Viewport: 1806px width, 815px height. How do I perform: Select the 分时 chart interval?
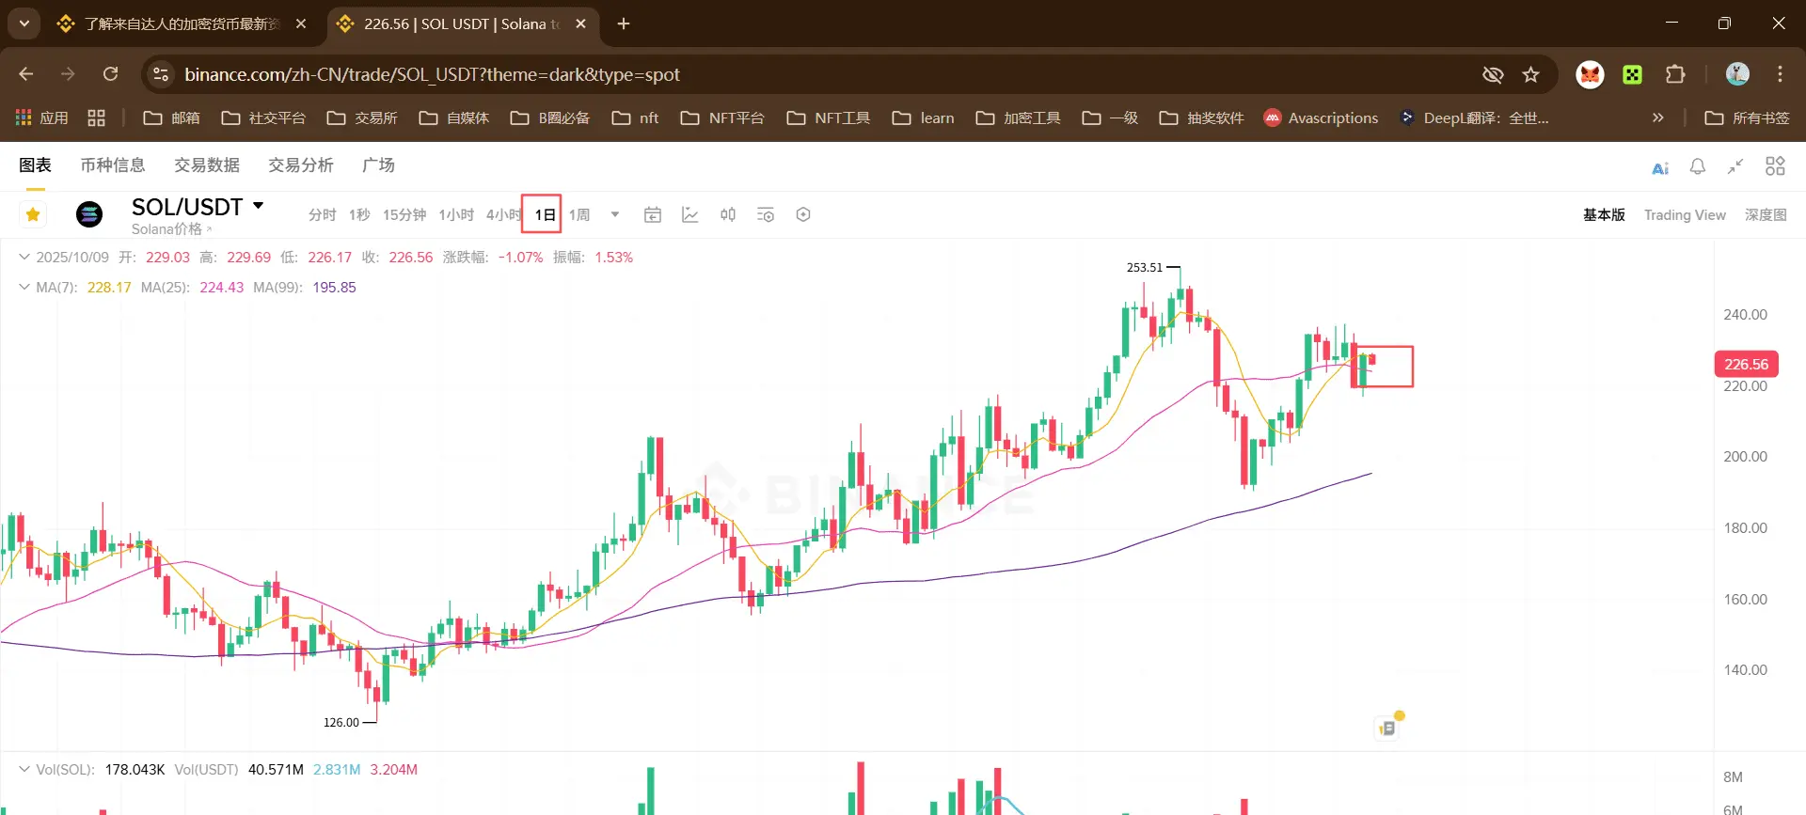coord(323,215)
